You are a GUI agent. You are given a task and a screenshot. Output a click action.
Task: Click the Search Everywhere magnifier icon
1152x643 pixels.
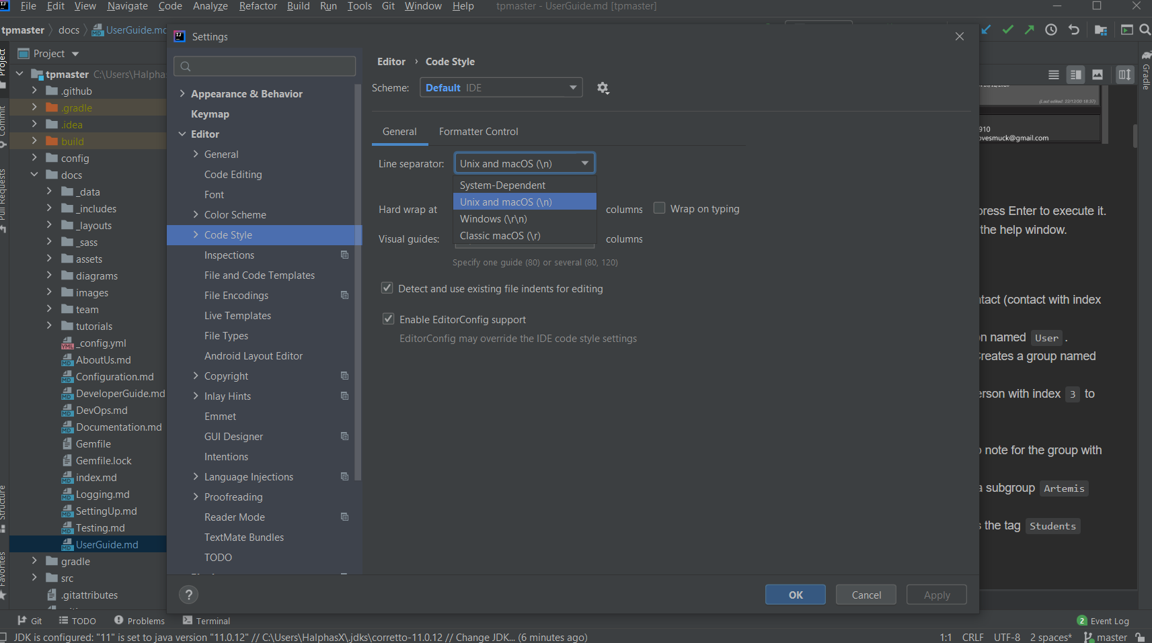(x=1145, y=30)
